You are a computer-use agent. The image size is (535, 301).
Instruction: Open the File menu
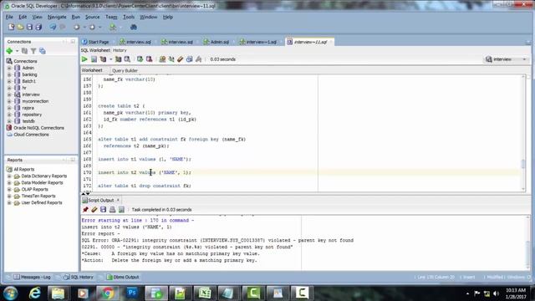click(9, 17)
